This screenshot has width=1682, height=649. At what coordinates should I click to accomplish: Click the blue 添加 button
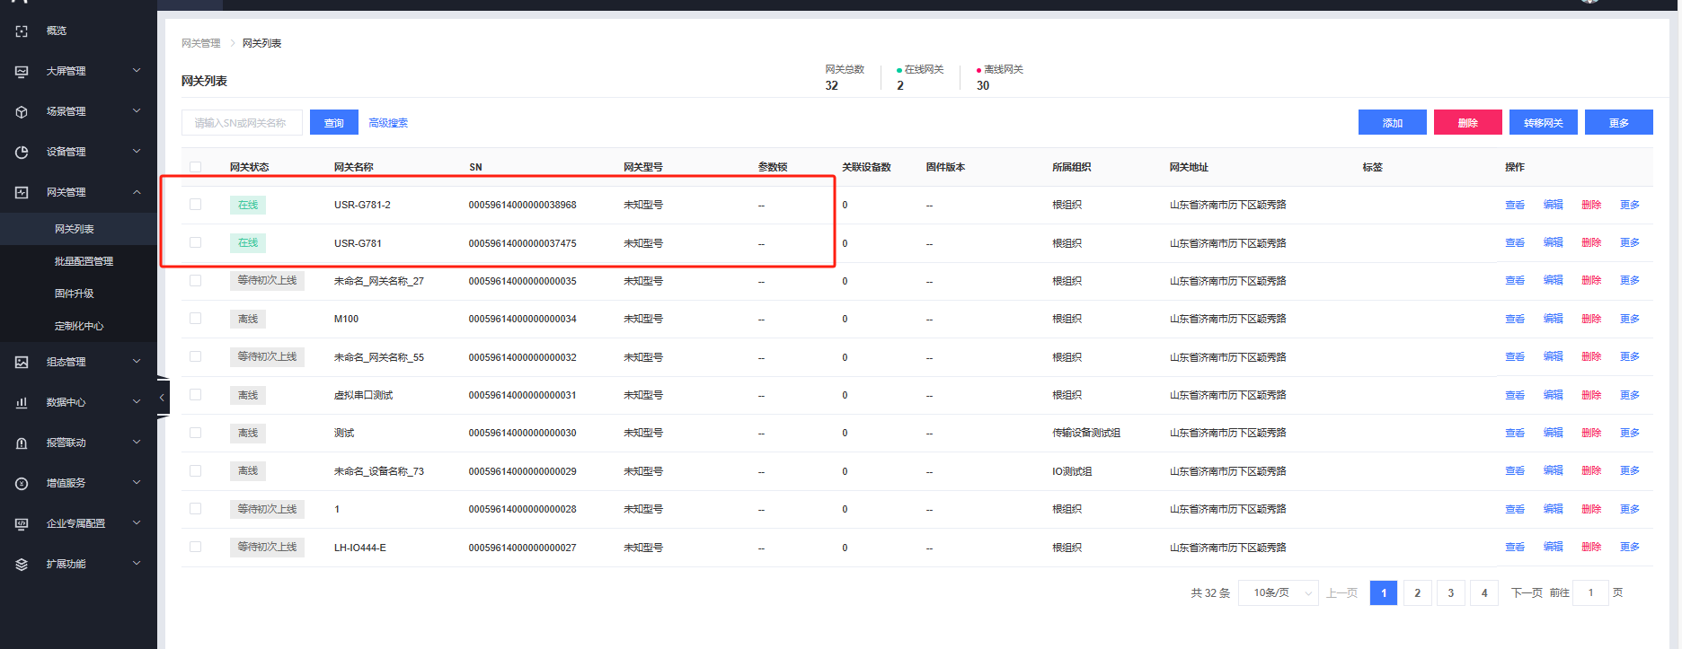(1392, 123)
